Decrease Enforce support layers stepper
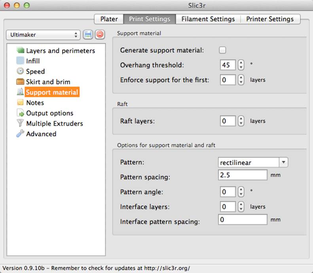 241,82
